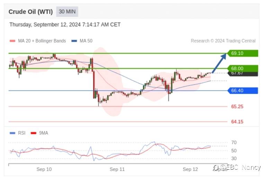The width and height of the screenshot is (264, 179).
Task: Click the 'Sep 11' date axis label
Action: coord(117,169)
